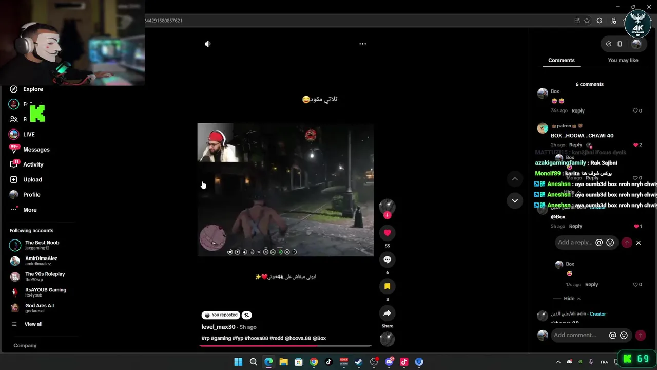This screenshot has width=657, height=370.
Task: Open Steam from the taskbar
Action: [x=358, y=362]
